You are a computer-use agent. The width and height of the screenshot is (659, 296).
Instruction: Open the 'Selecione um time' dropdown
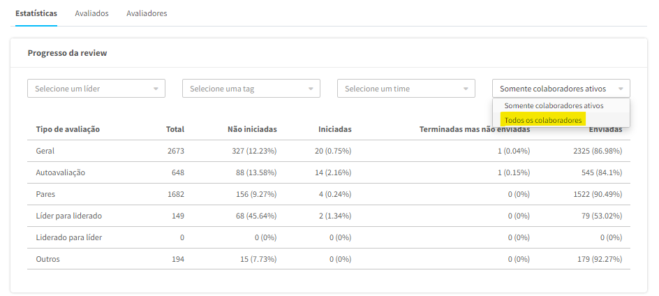[x=406, y=89]
